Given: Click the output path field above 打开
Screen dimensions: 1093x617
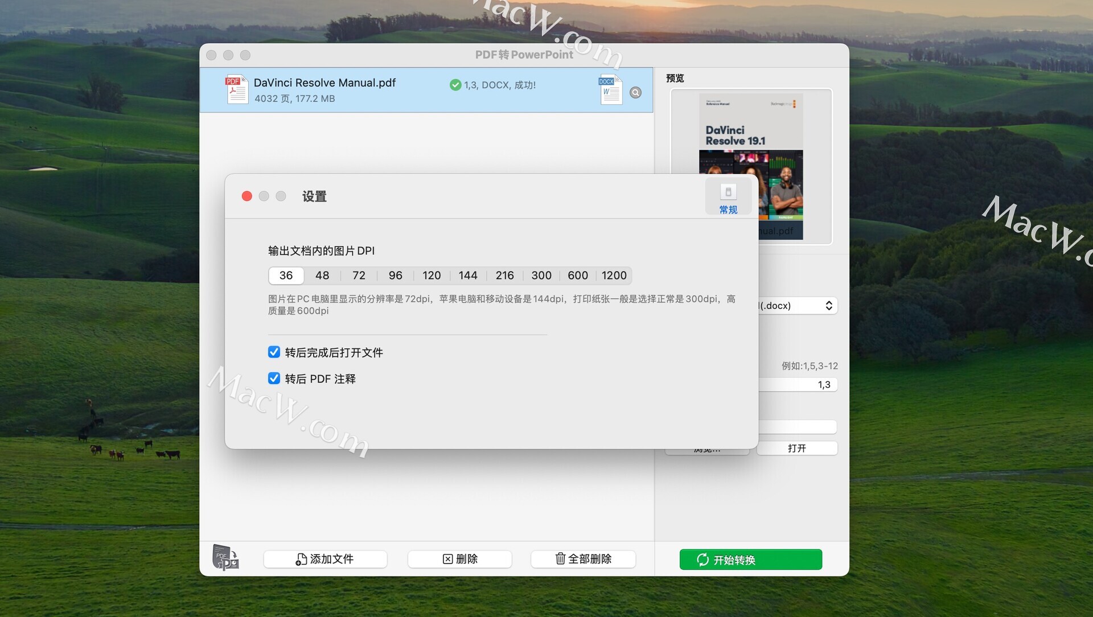Looking at the screenshot, I should pos(798,427).
